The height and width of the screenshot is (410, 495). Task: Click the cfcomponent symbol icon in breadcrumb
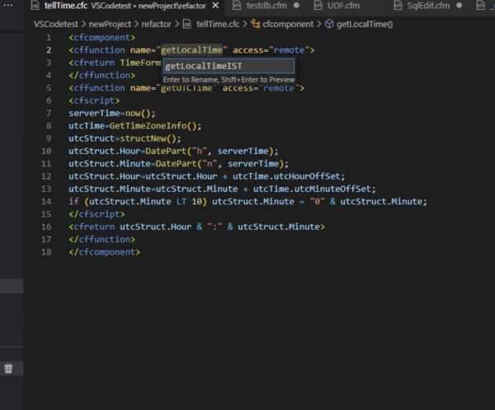pos(253,24)
